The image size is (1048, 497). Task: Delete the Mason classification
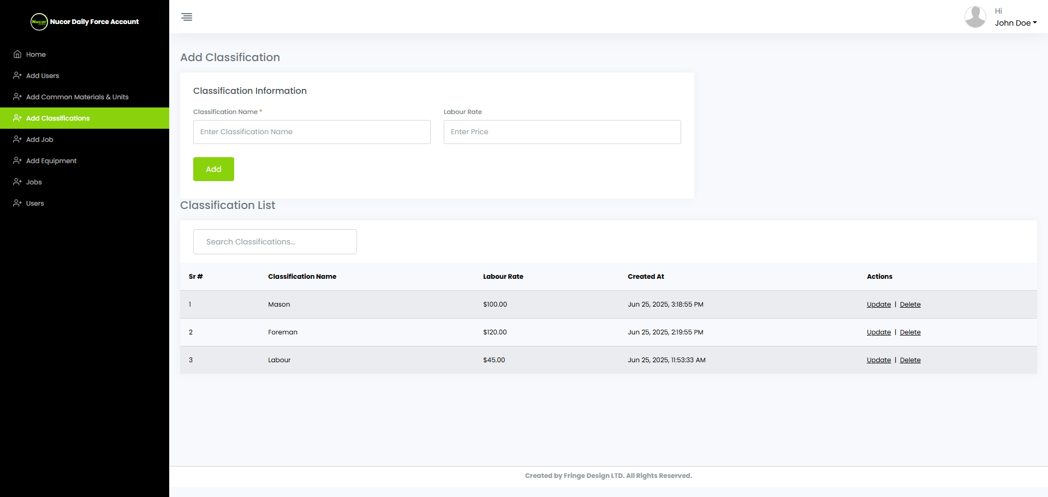pos(910,304)
